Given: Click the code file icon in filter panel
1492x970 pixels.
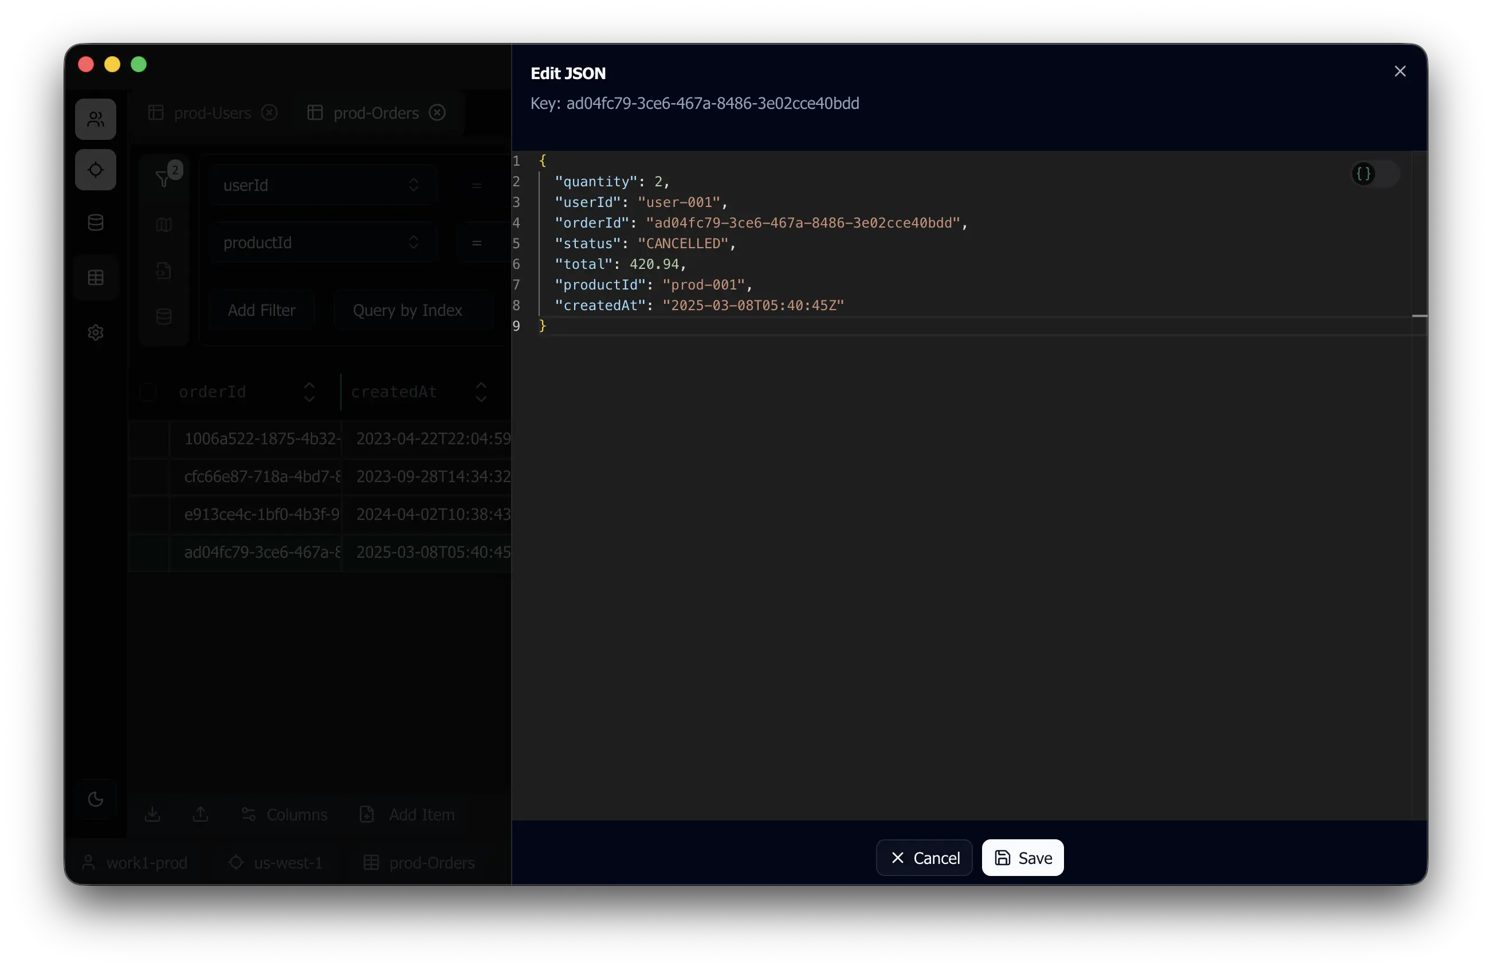Looking at the screenshot, I should pyautogui.click(x=164, y=271).
